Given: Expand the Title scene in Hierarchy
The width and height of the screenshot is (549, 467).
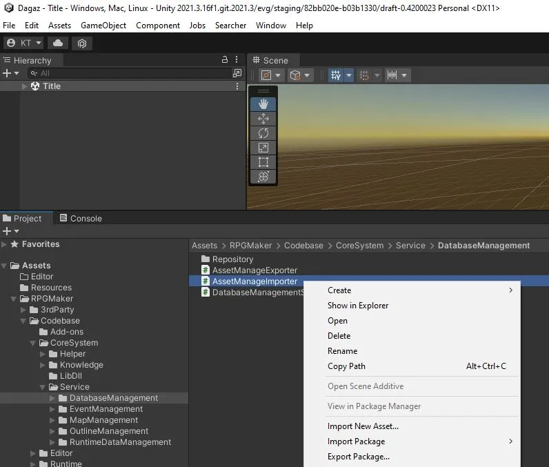Looking at the screenshot, I should point(25,86).
